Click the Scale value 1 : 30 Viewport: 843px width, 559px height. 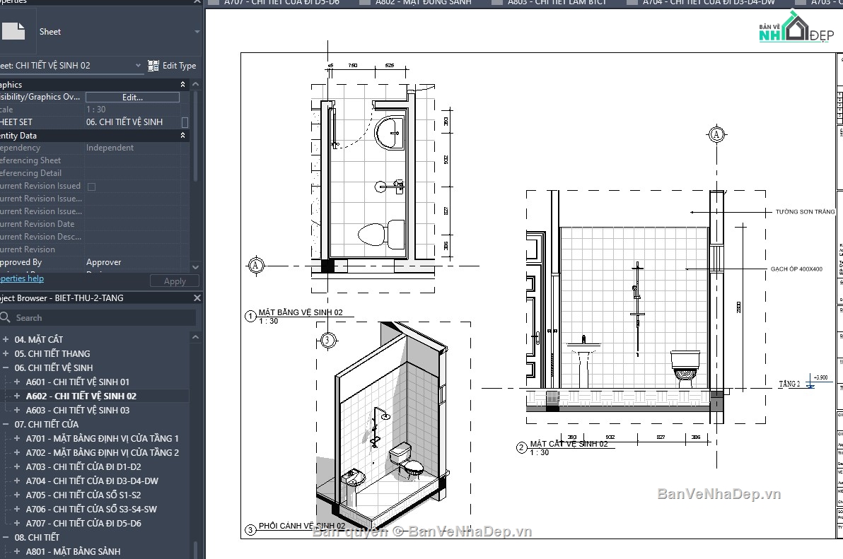pyautogui.click(x=95, y=110)
